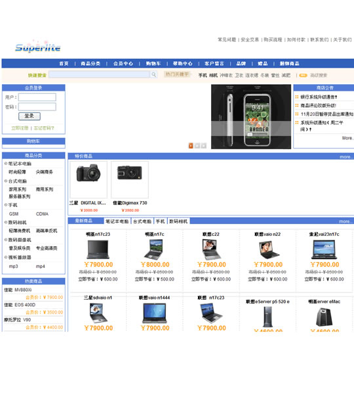This screenshot has width=354, height=414.
Task: Click the 登录 login button
Action: [29, 116]
